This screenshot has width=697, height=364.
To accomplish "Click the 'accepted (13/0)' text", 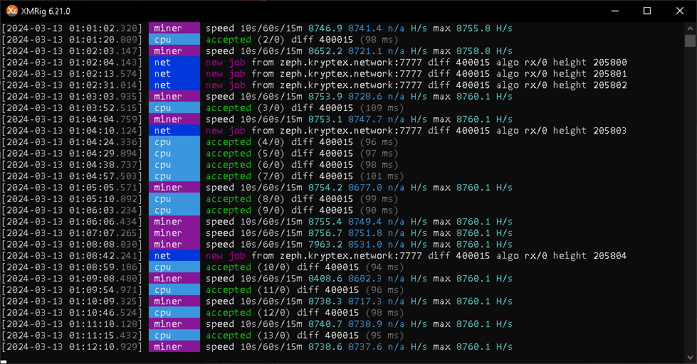I will tap(248, 336).
